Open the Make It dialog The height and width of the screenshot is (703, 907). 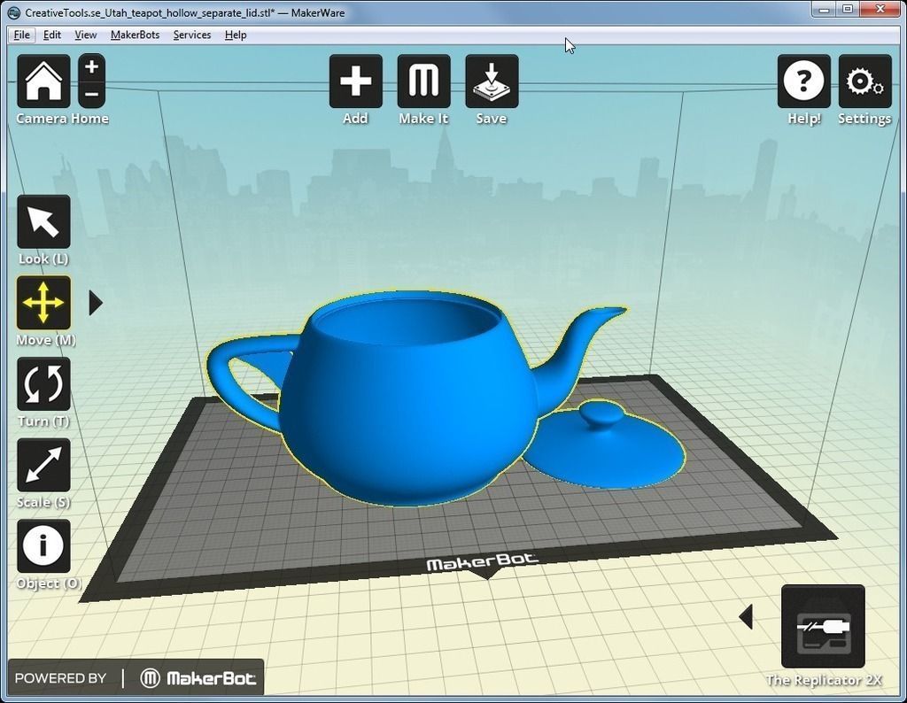click(x=423, y=81)
